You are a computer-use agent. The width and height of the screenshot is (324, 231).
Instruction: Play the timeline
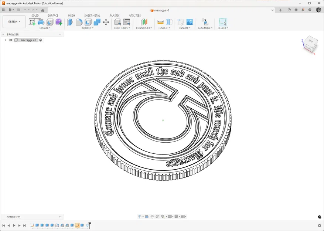(14, 225)
